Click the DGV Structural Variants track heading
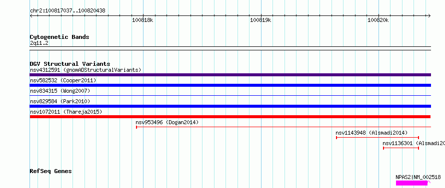 pyautogui.click(x=70, y=64)
